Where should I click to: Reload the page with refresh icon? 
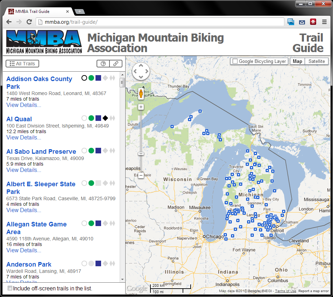pos(29,22)
